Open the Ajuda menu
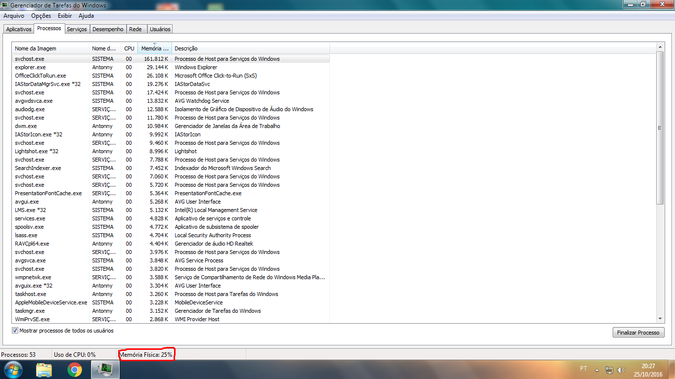Screen dimensions: 675x379 click(x=86, y=16)
